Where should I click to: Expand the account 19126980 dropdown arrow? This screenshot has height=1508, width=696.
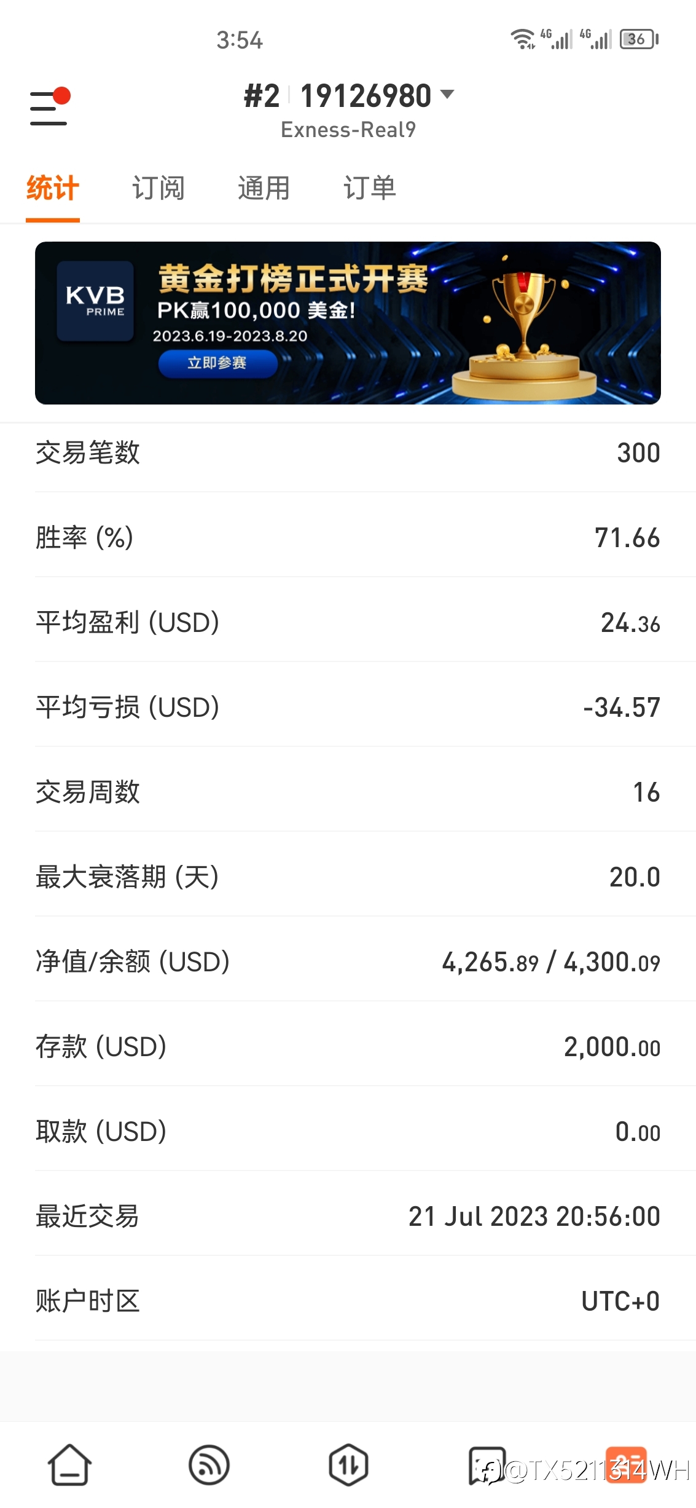tap(447, 95)
